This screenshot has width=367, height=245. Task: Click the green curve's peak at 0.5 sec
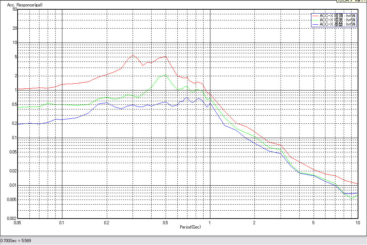pyautogui.click(x=165, y=75)
